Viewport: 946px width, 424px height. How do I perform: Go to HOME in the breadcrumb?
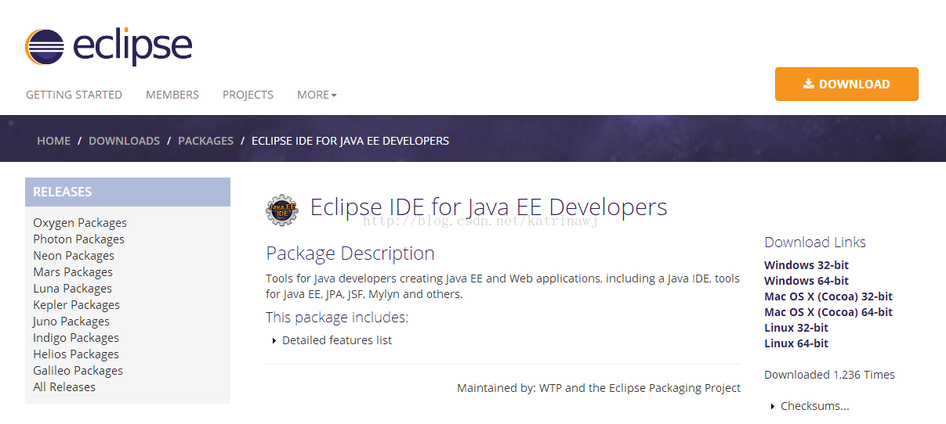[x=53, y=141]
